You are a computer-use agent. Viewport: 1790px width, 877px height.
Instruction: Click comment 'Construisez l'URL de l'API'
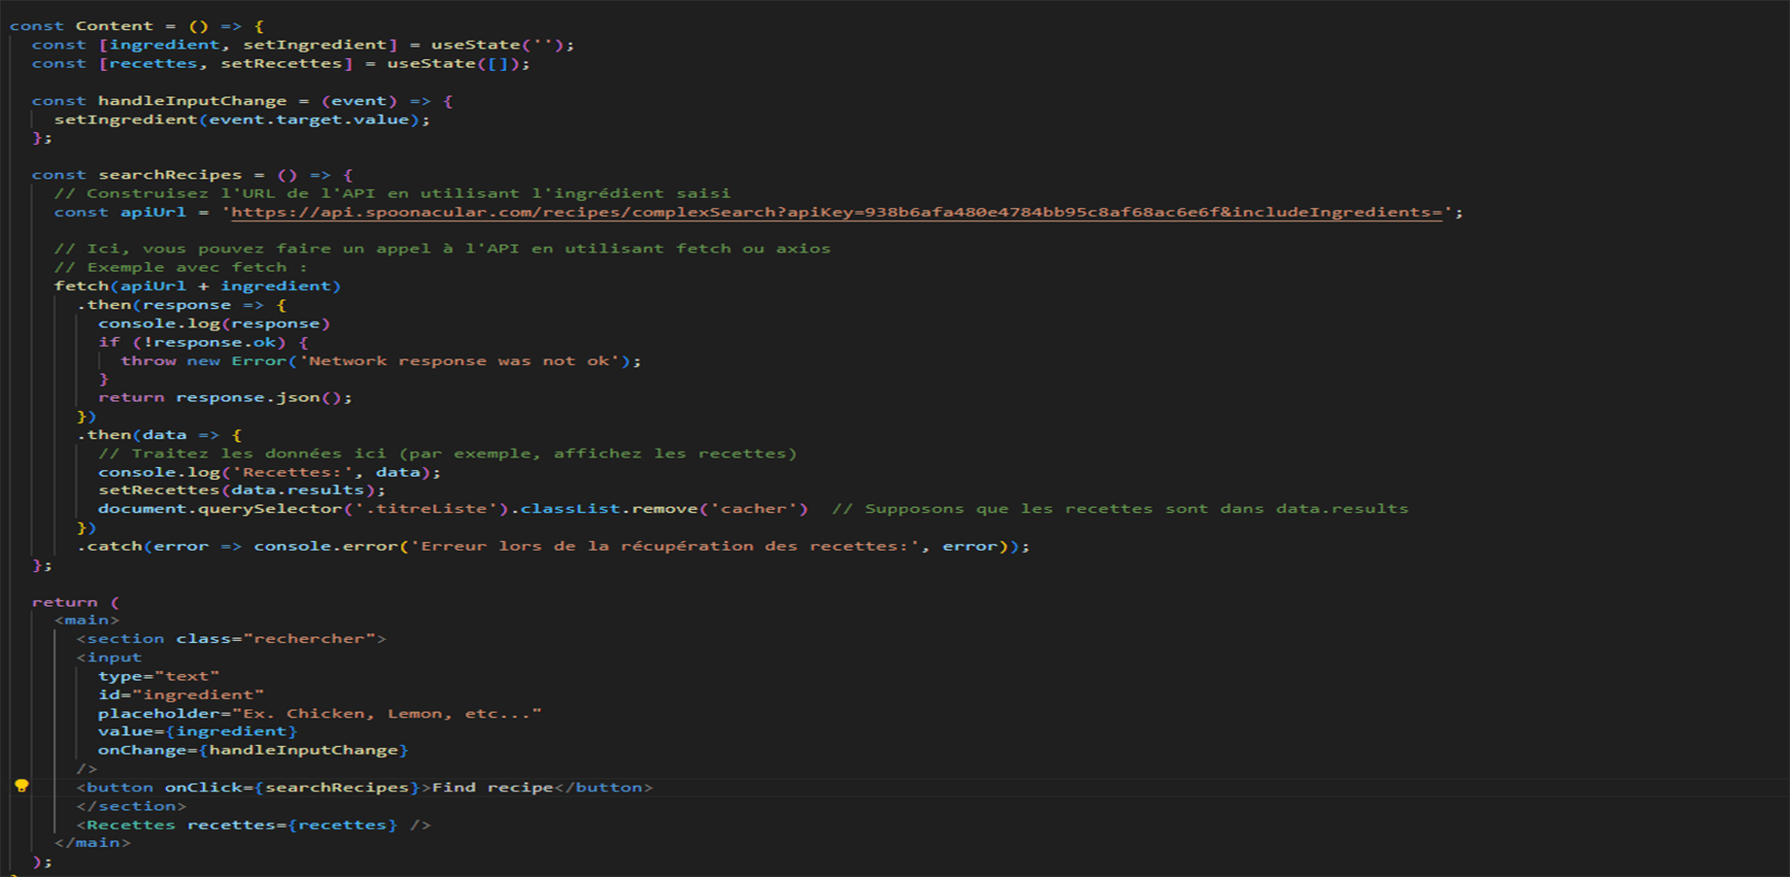pos(392,193)
